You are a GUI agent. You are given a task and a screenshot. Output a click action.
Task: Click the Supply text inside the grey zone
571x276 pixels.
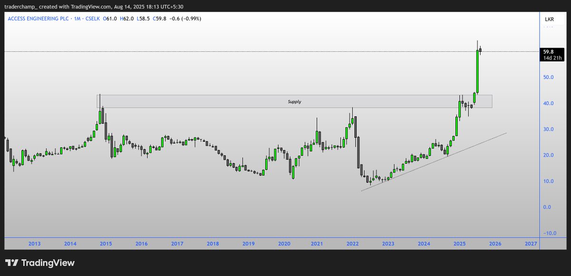[295, 102]
